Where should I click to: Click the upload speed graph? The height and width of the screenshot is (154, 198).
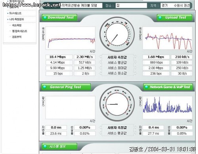tap(168, 38)
